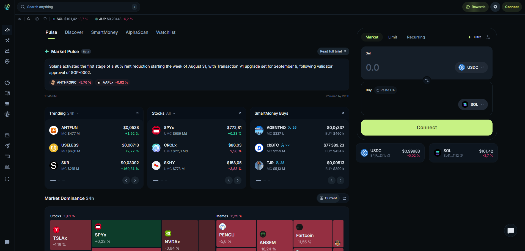This screenshot has height=251, width=525.
Task: Toggle the Ultra swap mode
Action: [475, 37]
